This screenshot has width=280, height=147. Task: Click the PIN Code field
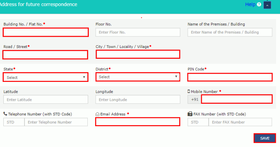click(x=230, y=77)
